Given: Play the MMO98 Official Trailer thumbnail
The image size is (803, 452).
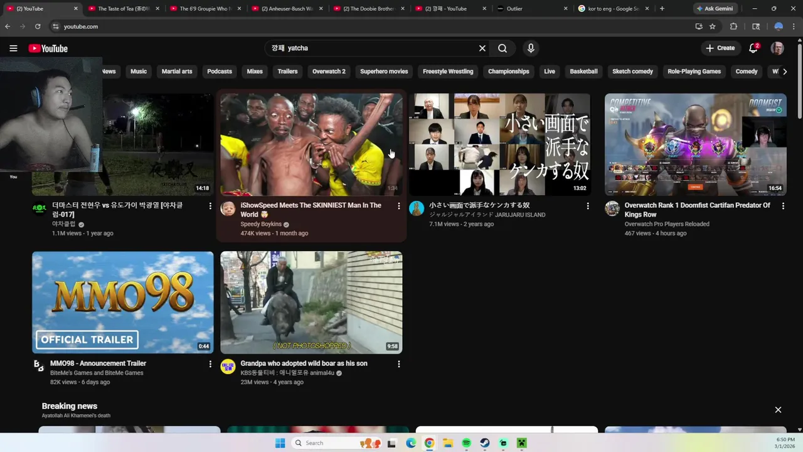Looking at the screenshot, I should [x=122, y=303].
